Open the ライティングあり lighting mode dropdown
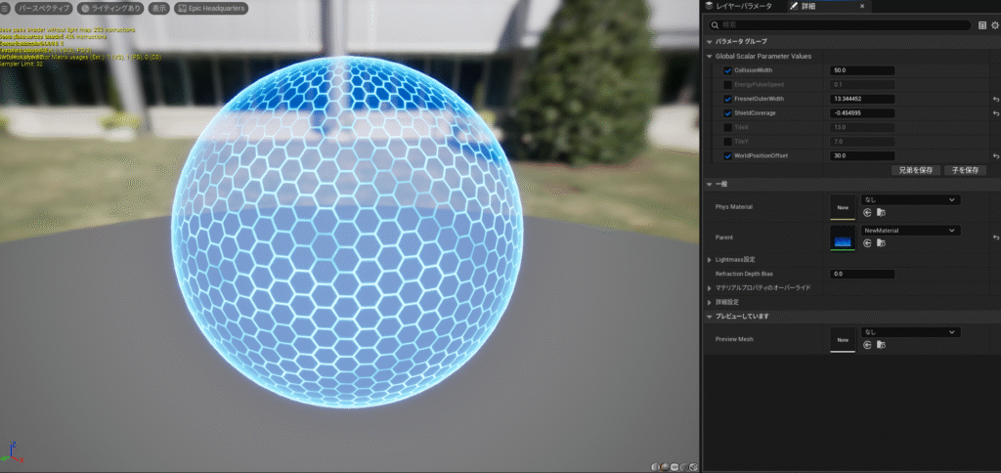This screenshot has width=1001, height=473. (111, 9)
